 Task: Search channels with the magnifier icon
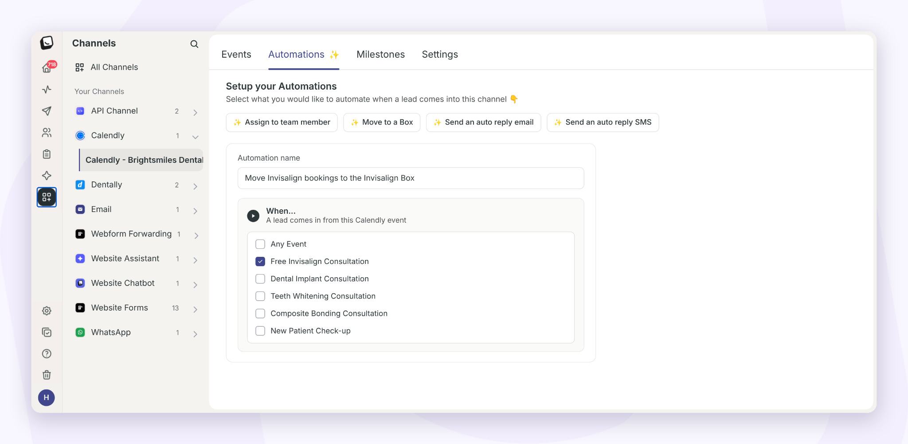click(x=194, y=44)
